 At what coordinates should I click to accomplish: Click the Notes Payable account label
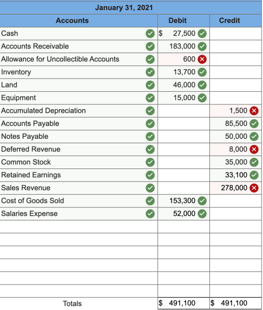(25, 136)
